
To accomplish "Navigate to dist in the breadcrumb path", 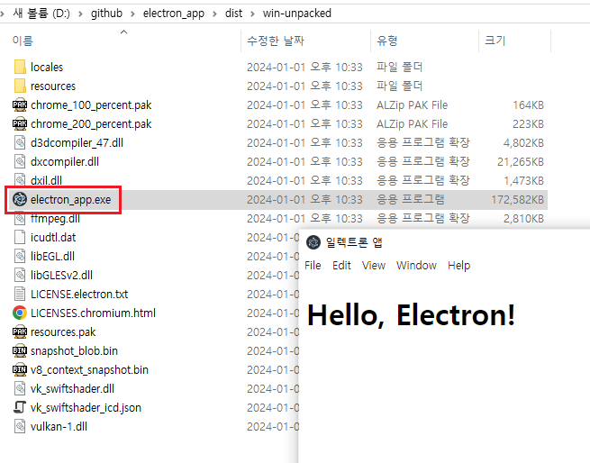I will (233, 14).
